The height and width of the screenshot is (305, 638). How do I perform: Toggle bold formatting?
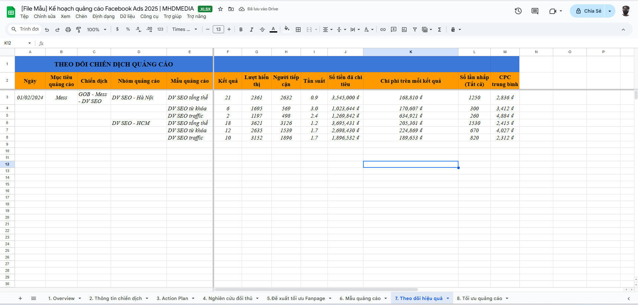click(241, 30)
